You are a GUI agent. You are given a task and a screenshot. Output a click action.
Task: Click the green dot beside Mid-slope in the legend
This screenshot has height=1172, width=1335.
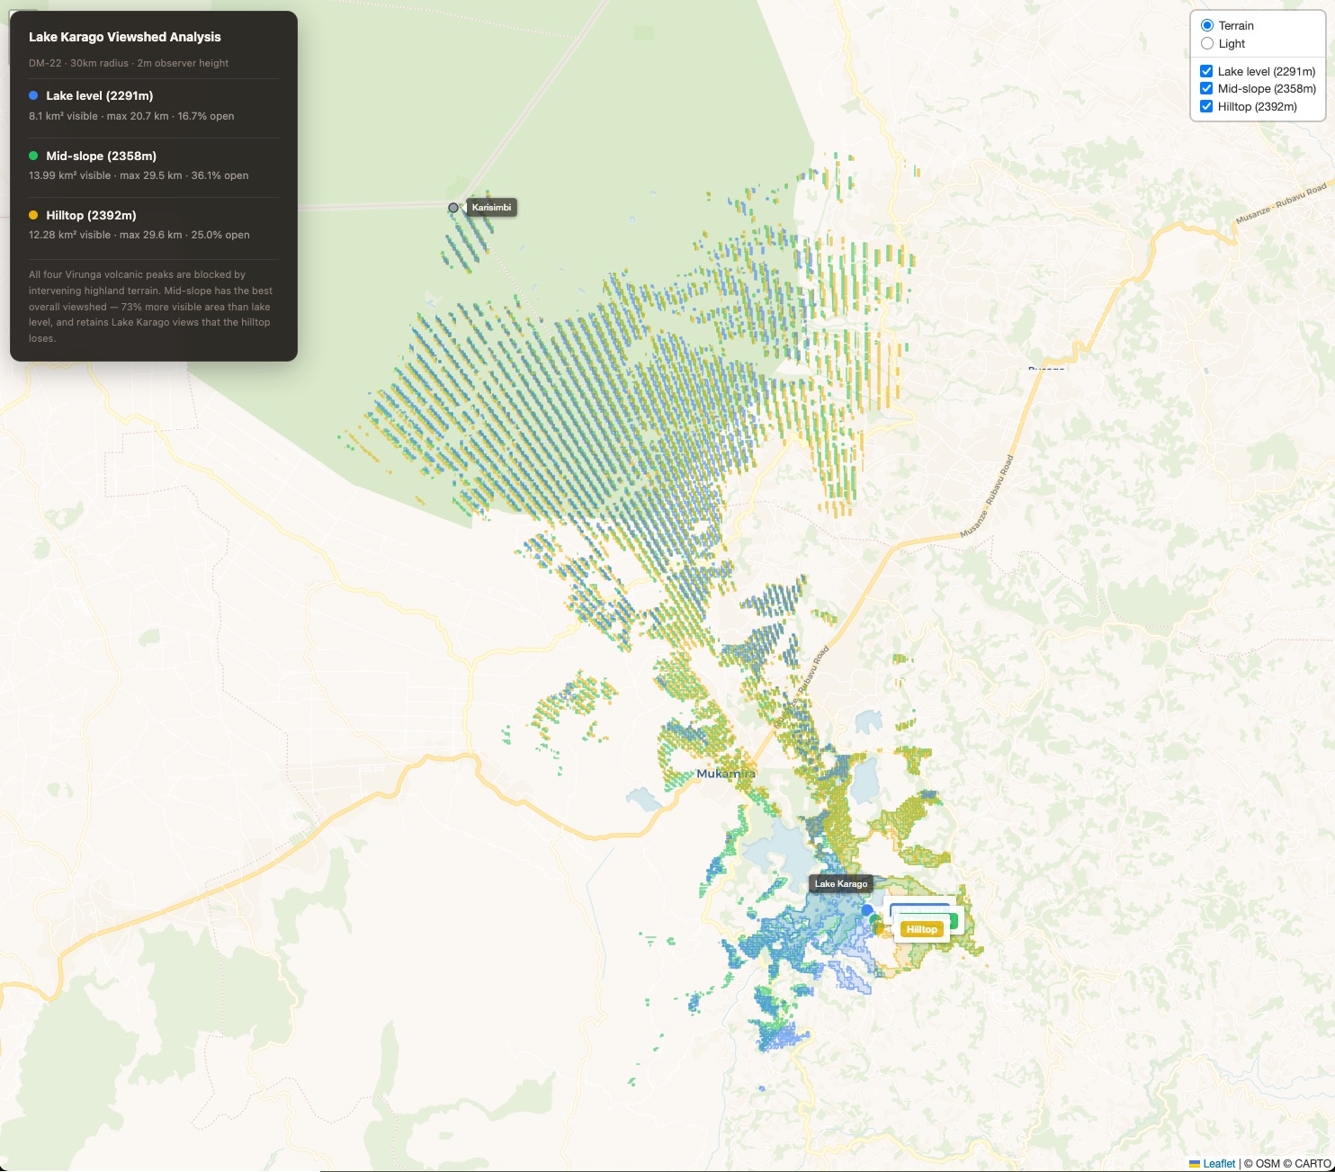point(35,156)
